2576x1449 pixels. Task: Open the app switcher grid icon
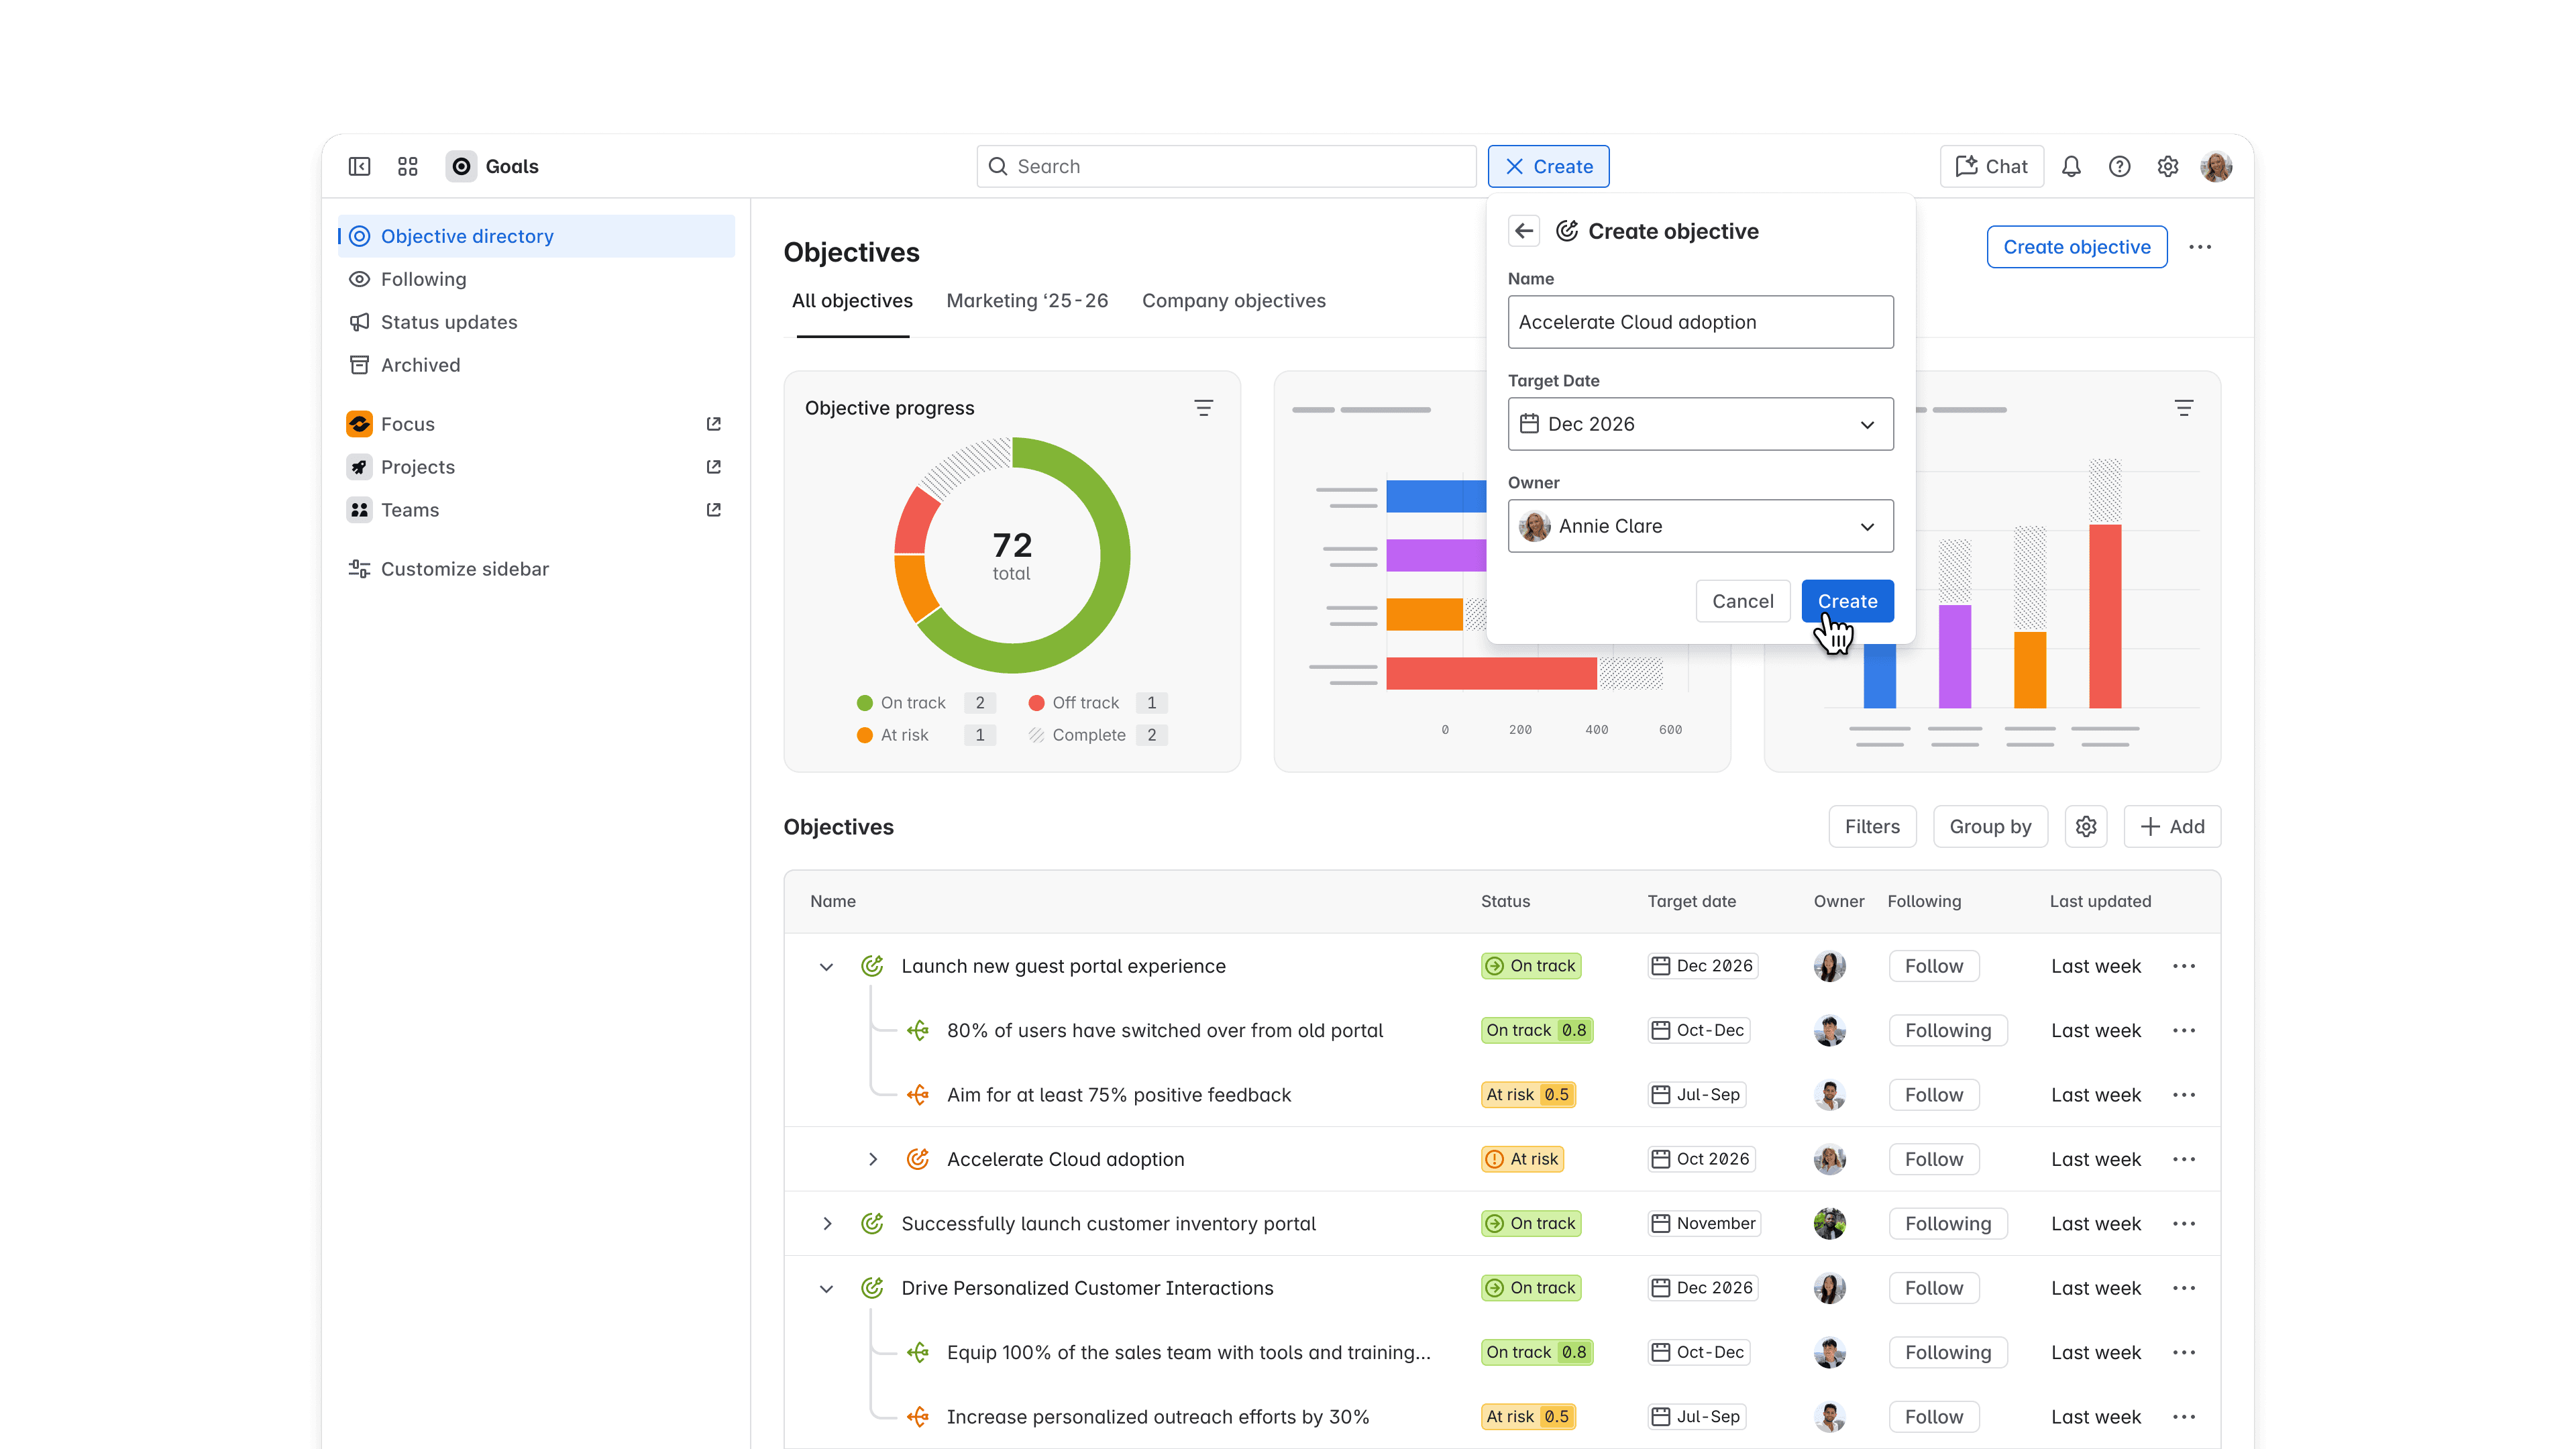click(x=407, y=166)
